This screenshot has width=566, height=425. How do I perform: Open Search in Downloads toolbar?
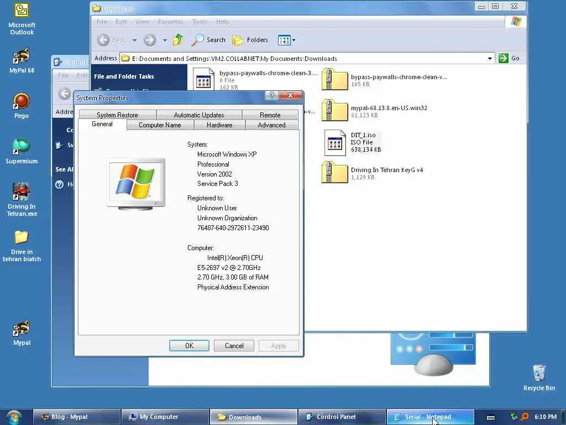point(208,40)
